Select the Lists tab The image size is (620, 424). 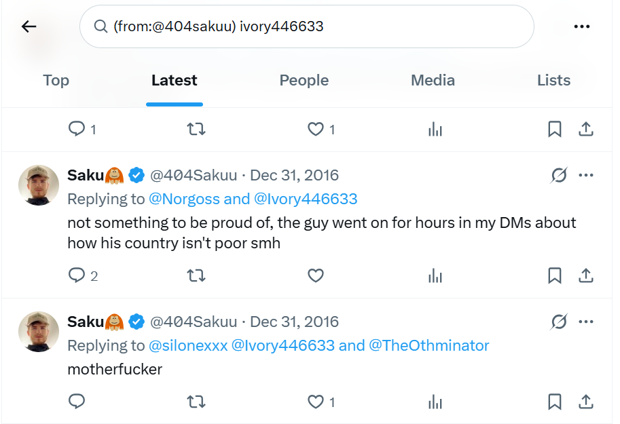click(553, 80)
